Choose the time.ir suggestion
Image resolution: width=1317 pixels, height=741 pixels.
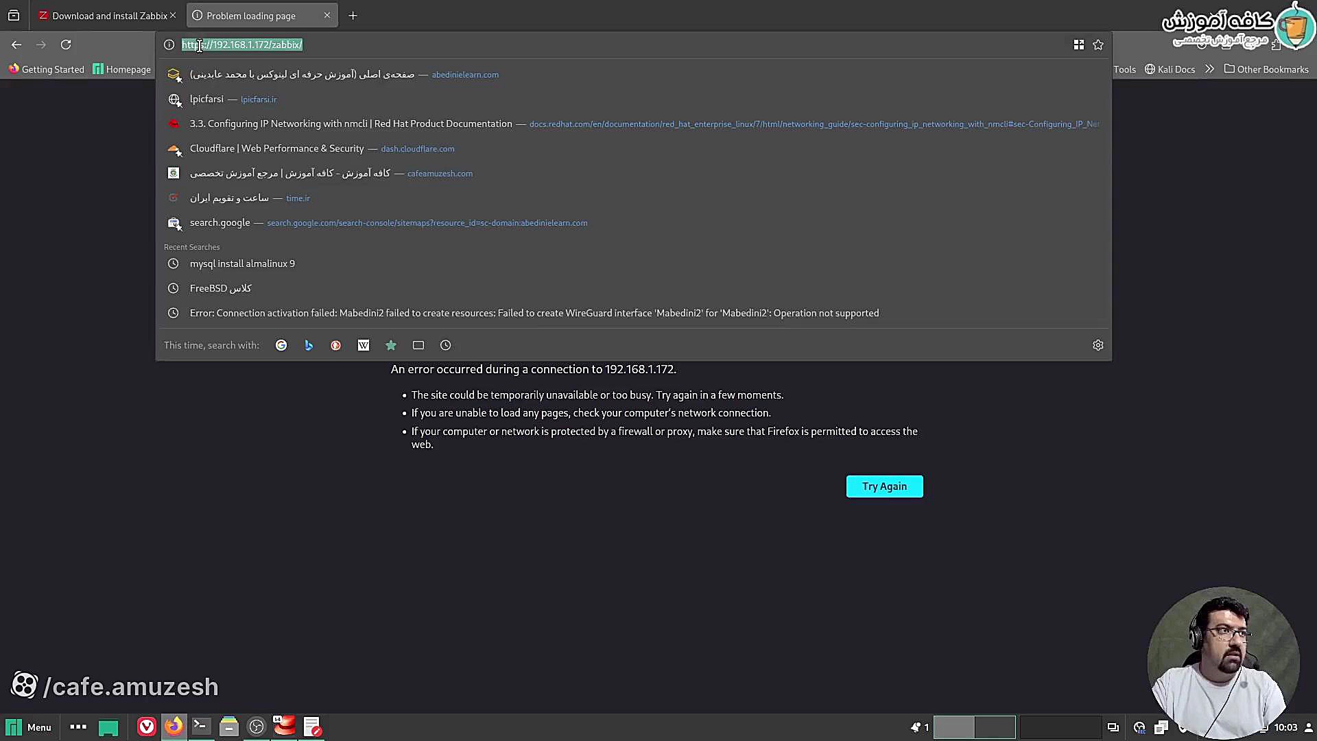(633, 198)
